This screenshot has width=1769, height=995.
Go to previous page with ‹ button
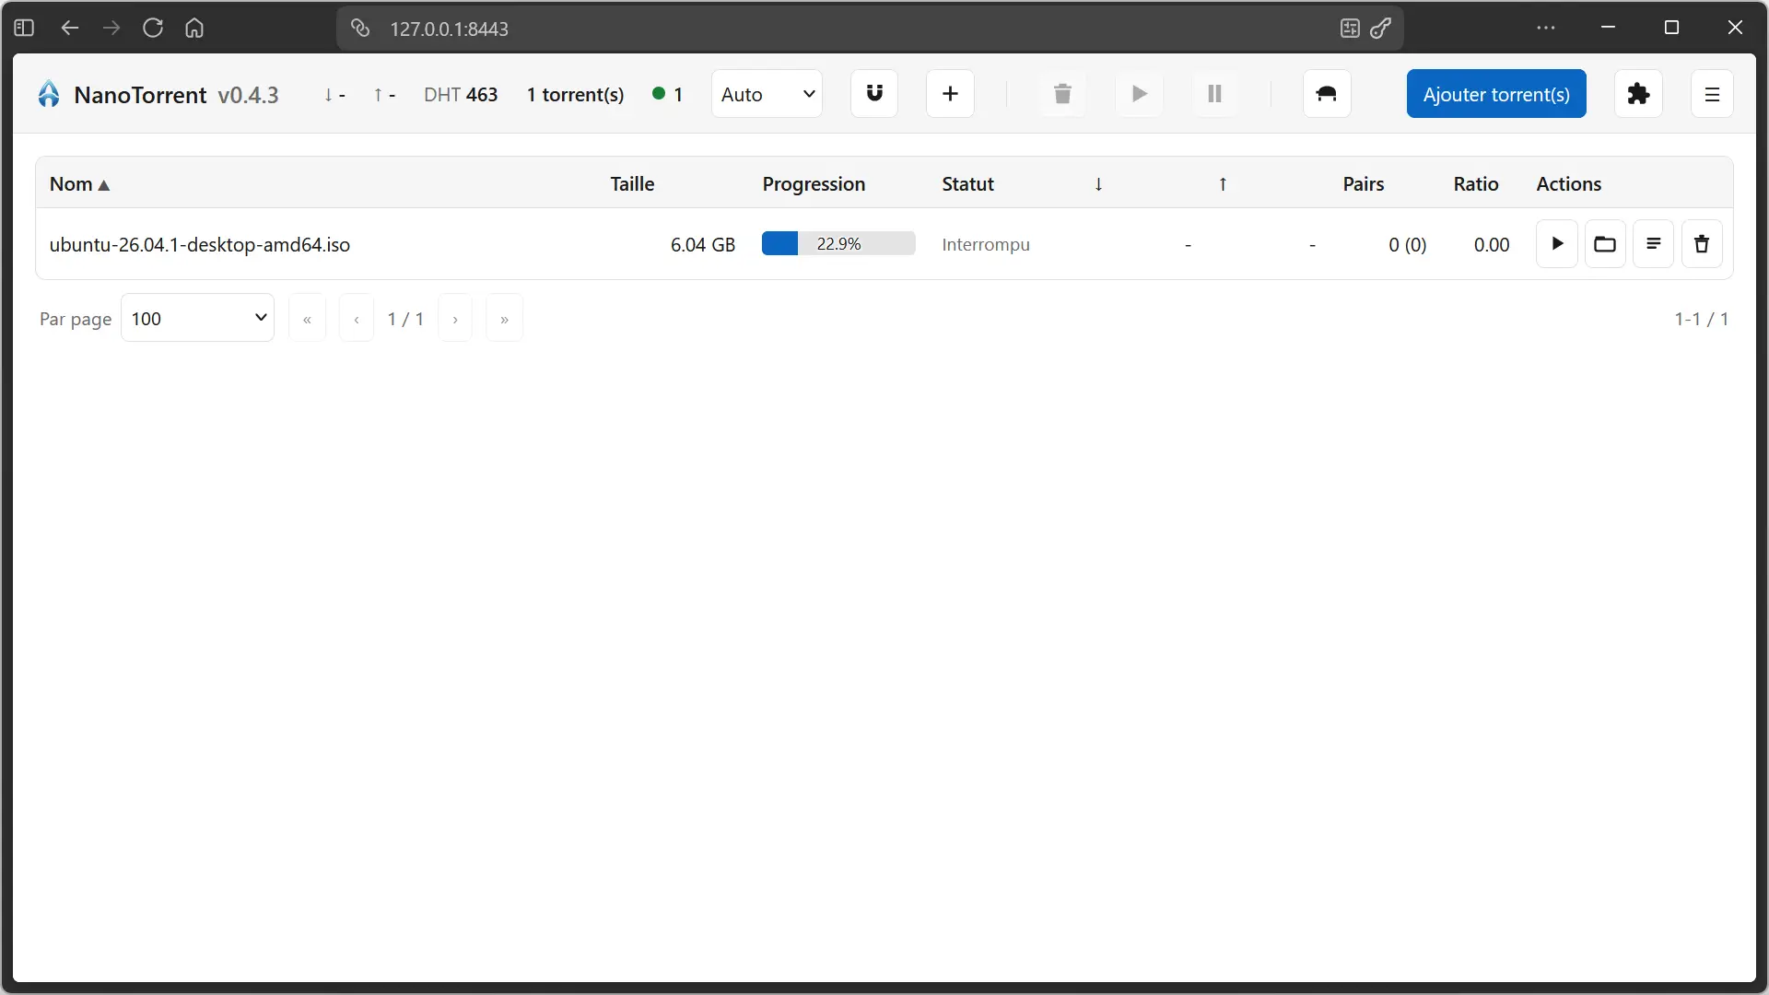tap(357, 319)
